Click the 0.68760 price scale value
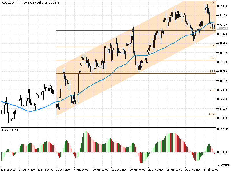Screen dimensions: 231x173 222,71
